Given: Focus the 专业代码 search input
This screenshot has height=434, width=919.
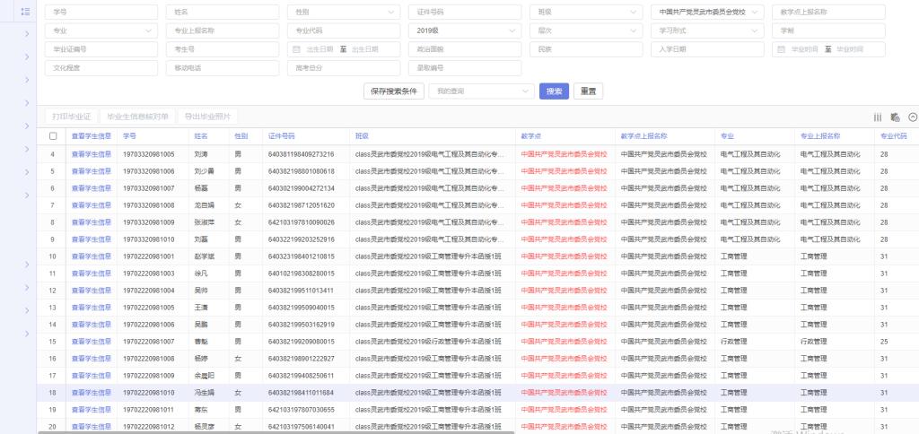Looking at the screenshot, I should click(x=344, y=30).
